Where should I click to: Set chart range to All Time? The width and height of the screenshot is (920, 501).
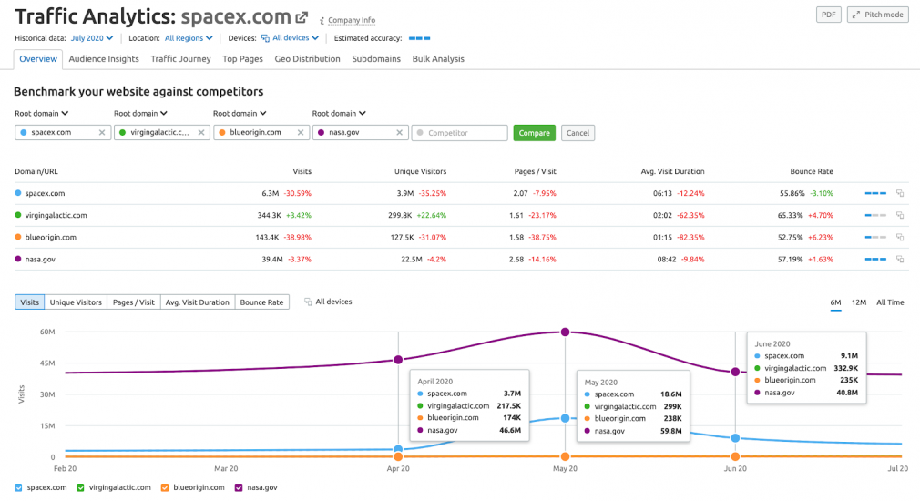890,302
